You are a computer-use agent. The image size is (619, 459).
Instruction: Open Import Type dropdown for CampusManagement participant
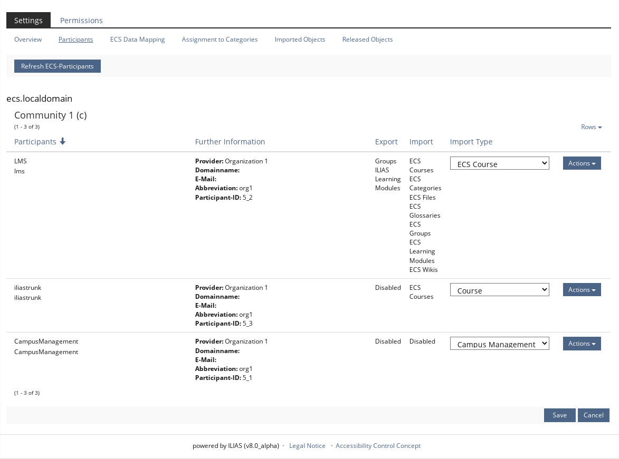point(499,344)
